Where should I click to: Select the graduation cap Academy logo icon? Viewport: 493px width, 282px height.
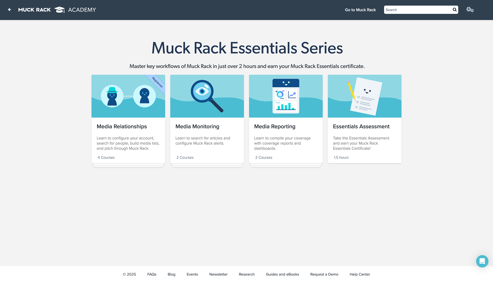point(59,9)
